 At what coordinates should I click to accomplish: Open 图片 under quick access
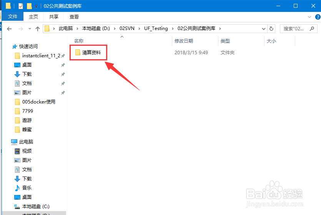click(x=27, y=93)
